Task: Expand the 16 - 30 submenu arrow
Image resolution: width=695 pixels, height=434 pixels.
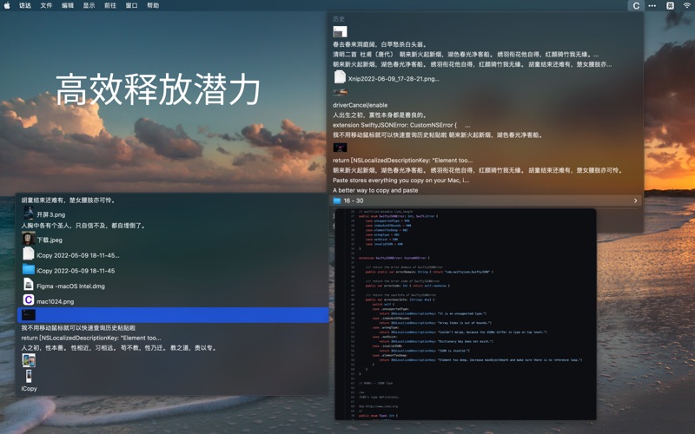Action: click(x=636, y=201)
